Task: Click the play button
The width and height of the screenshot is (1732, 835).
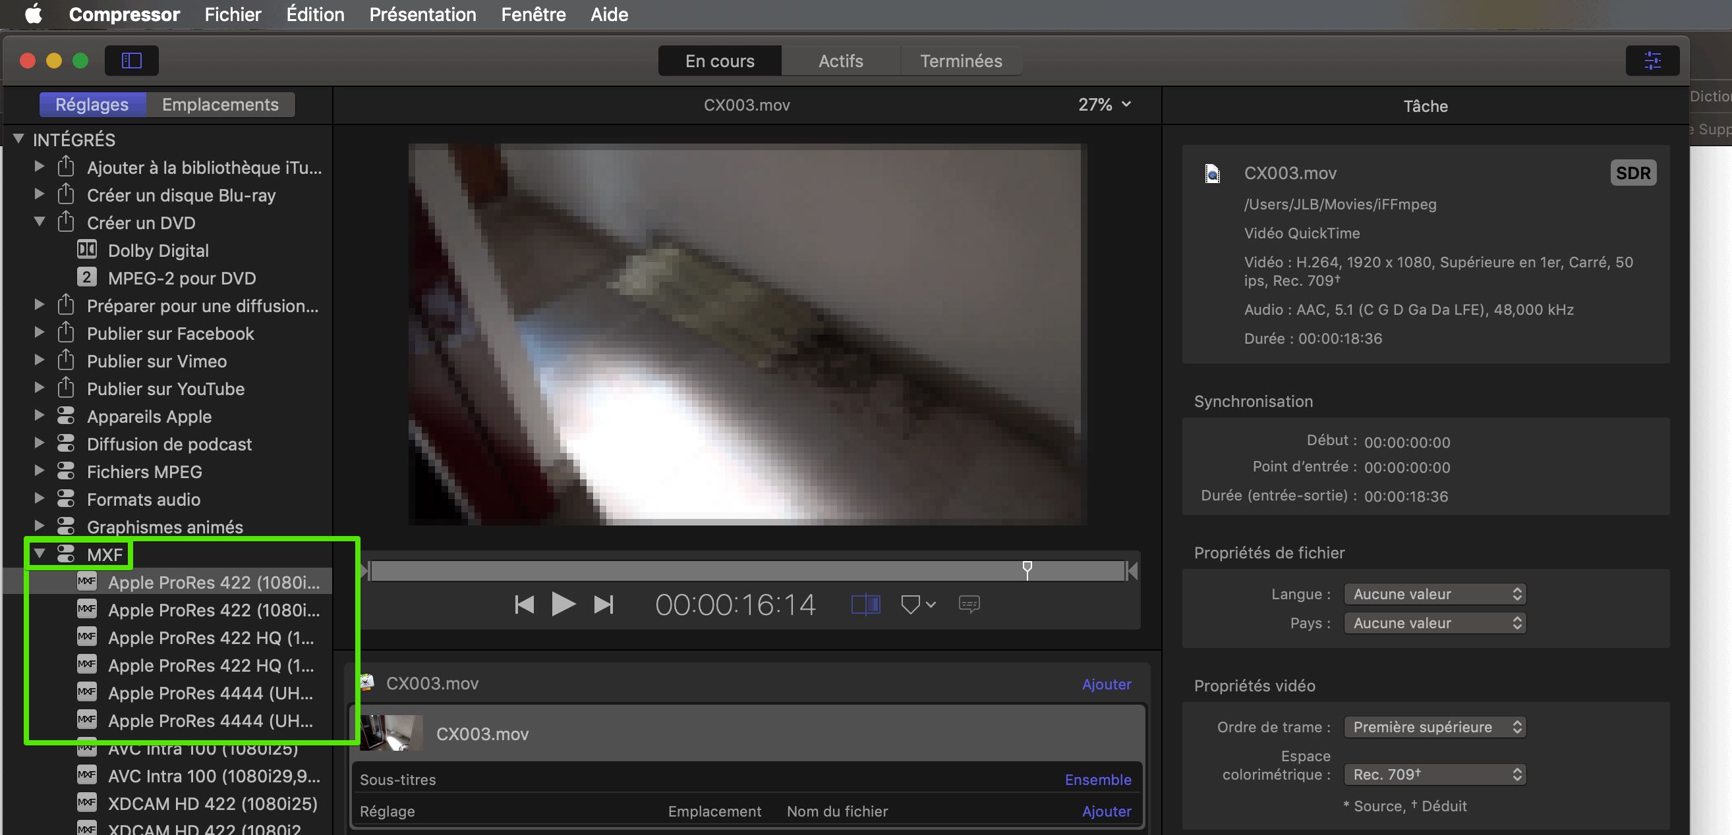Action: click(x=563, y=604)
